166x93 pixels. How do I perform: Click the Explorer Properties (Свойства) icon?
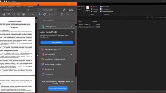[88, 8]
